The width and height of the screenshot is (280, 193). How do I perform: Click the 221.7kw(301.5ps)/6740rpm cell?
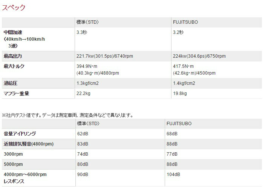click(104, 56)
